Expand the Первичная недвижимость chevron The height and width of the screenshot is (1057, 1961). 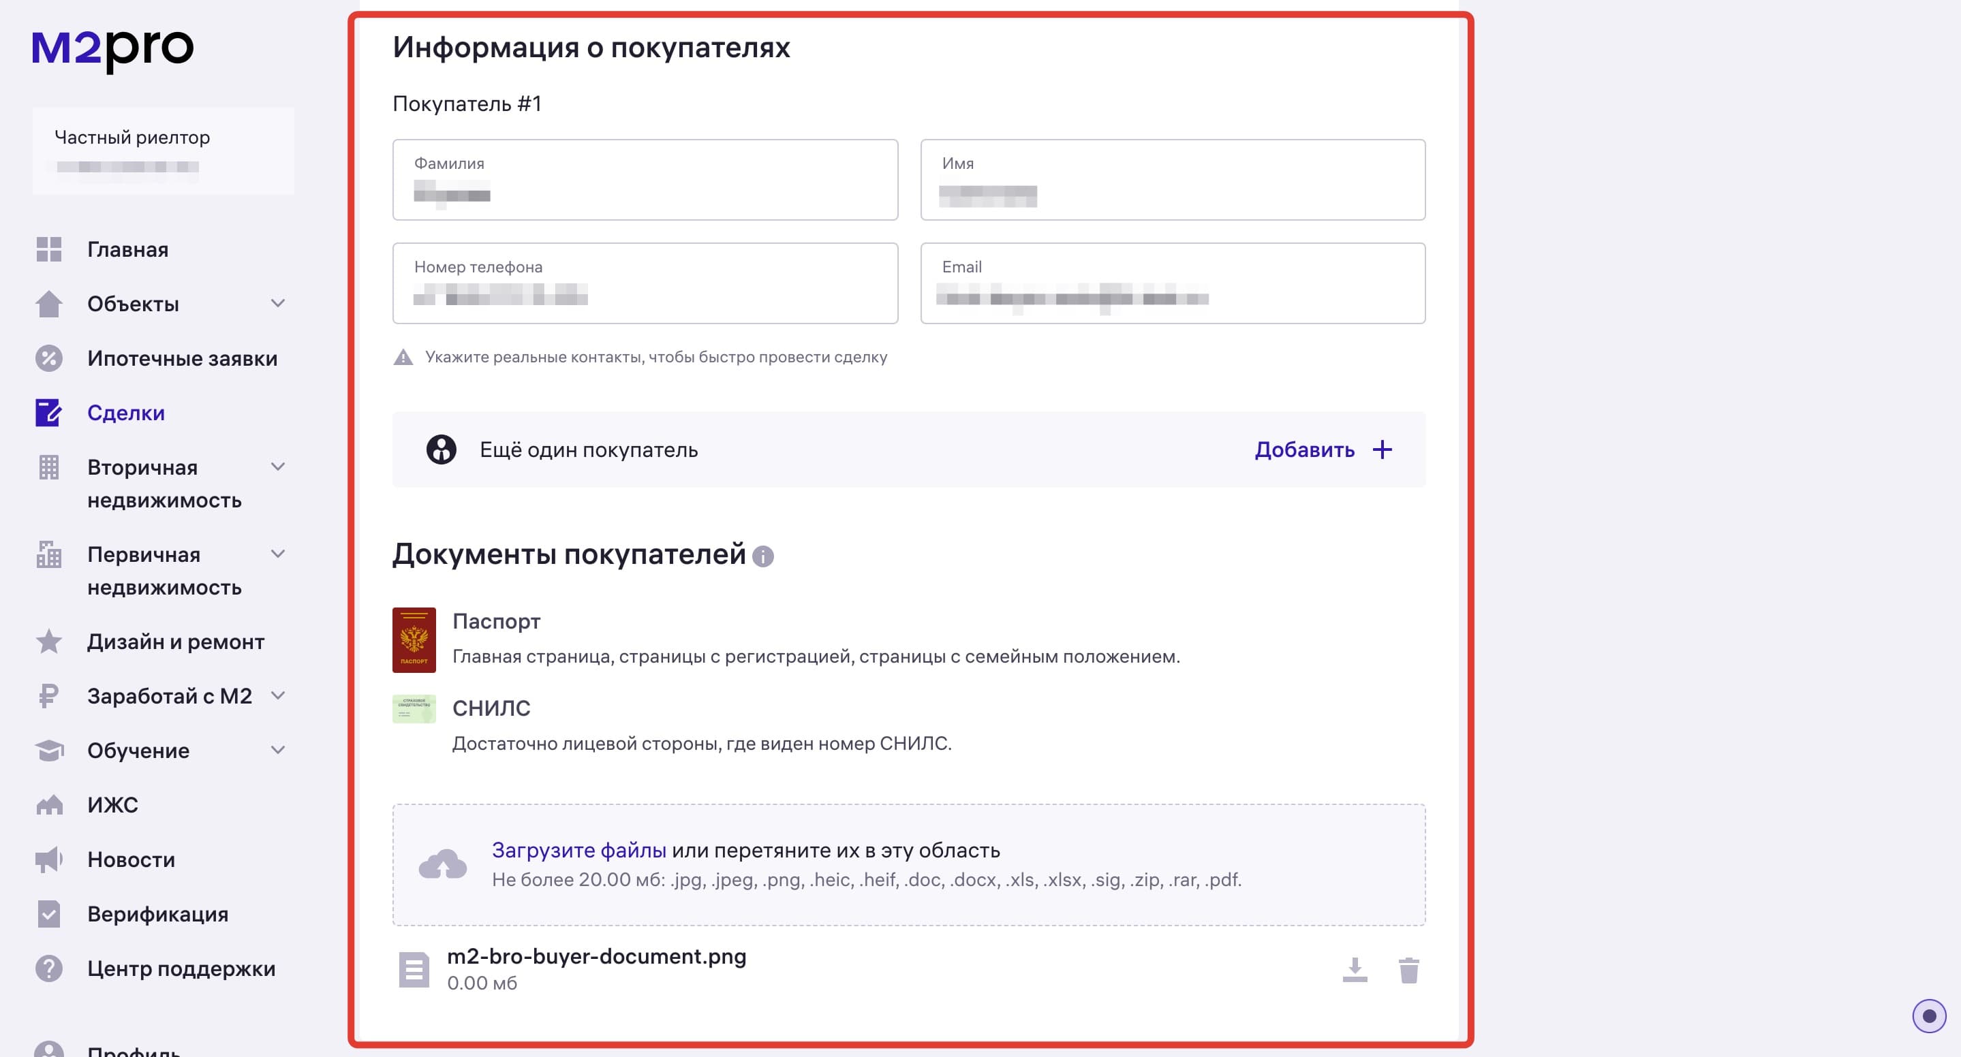click(279, 555)
